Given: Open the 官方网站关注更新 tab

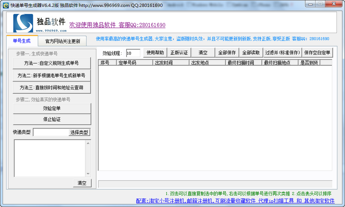Looking at the screenshot, I should pos(62,41).
